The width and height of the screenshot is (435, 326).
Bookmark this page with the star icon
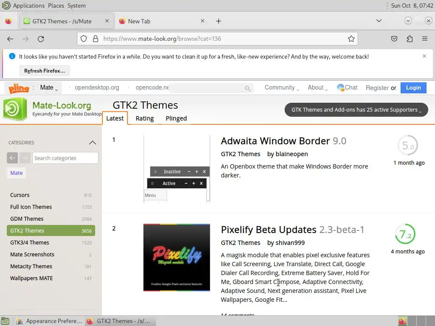[351, 39]
